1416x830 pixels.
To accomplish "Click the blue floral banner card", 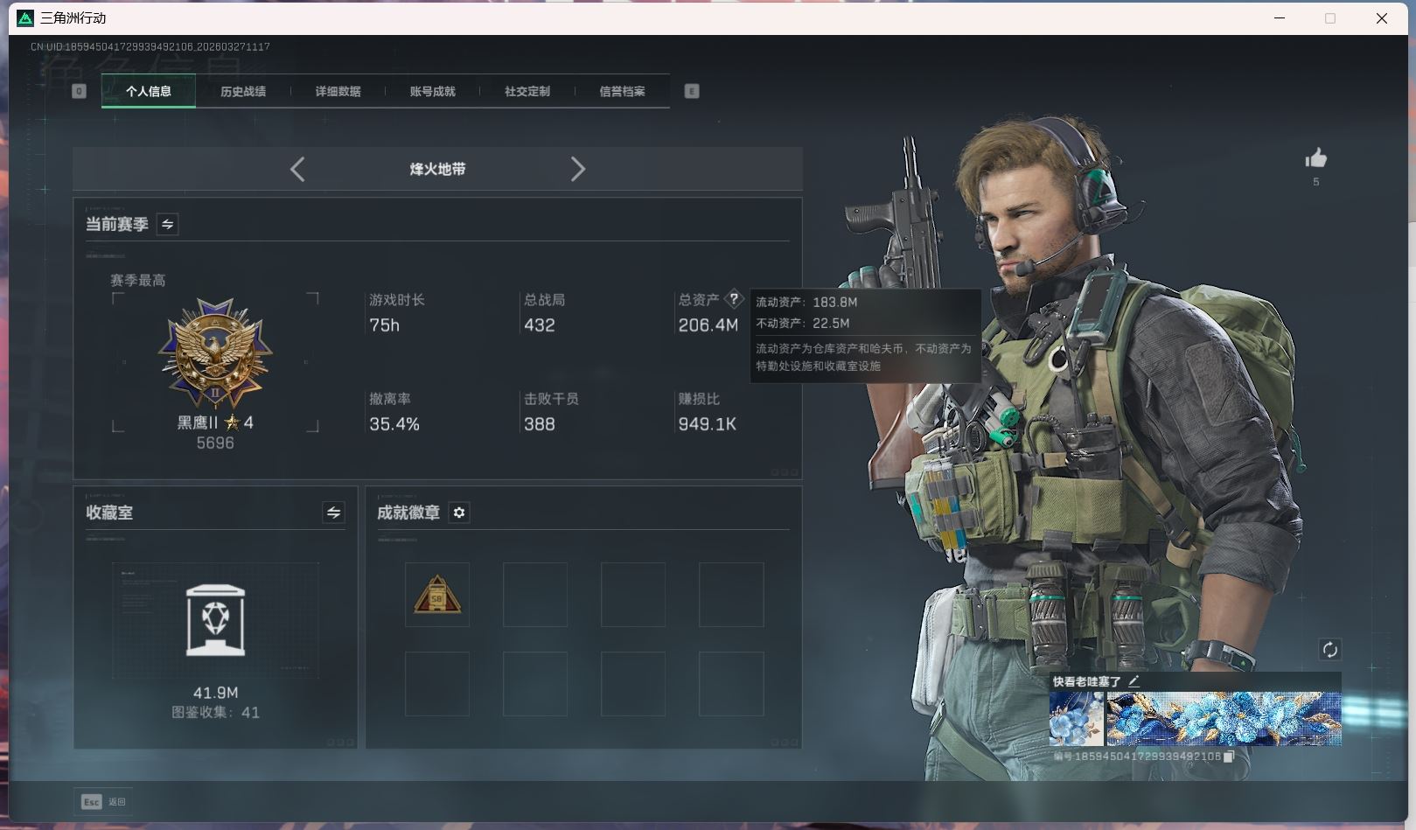I will coord(1223,718).
